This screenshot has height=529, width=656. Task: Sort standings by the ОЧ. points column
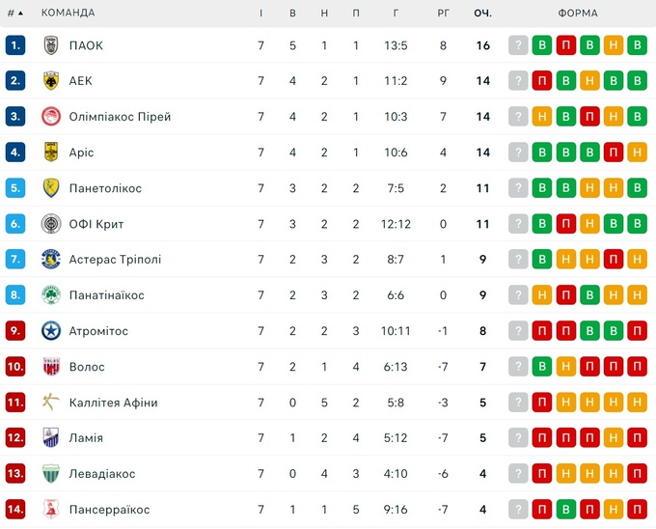point(482,14)
